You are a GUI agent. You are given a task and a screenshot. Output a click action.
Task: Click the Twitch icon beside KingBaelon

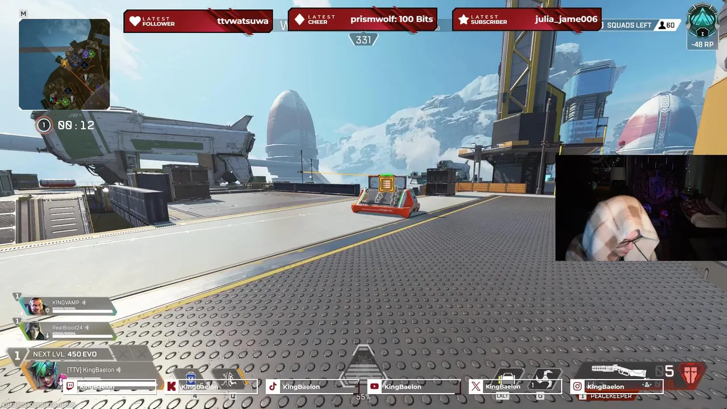70,387
